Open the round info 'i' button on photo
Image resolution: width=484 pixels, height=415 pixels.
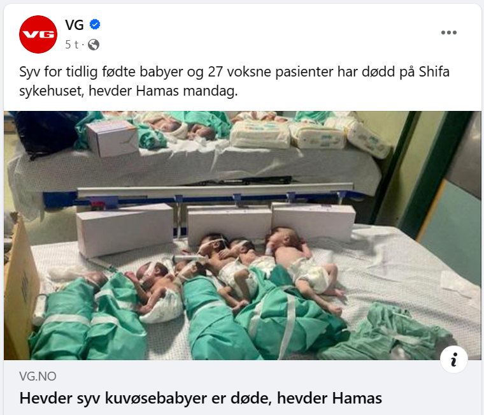click(x=453, y=360)
